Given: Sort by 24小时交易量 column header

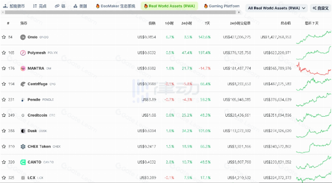Looking at the screenshot, I should click(240, 23).
